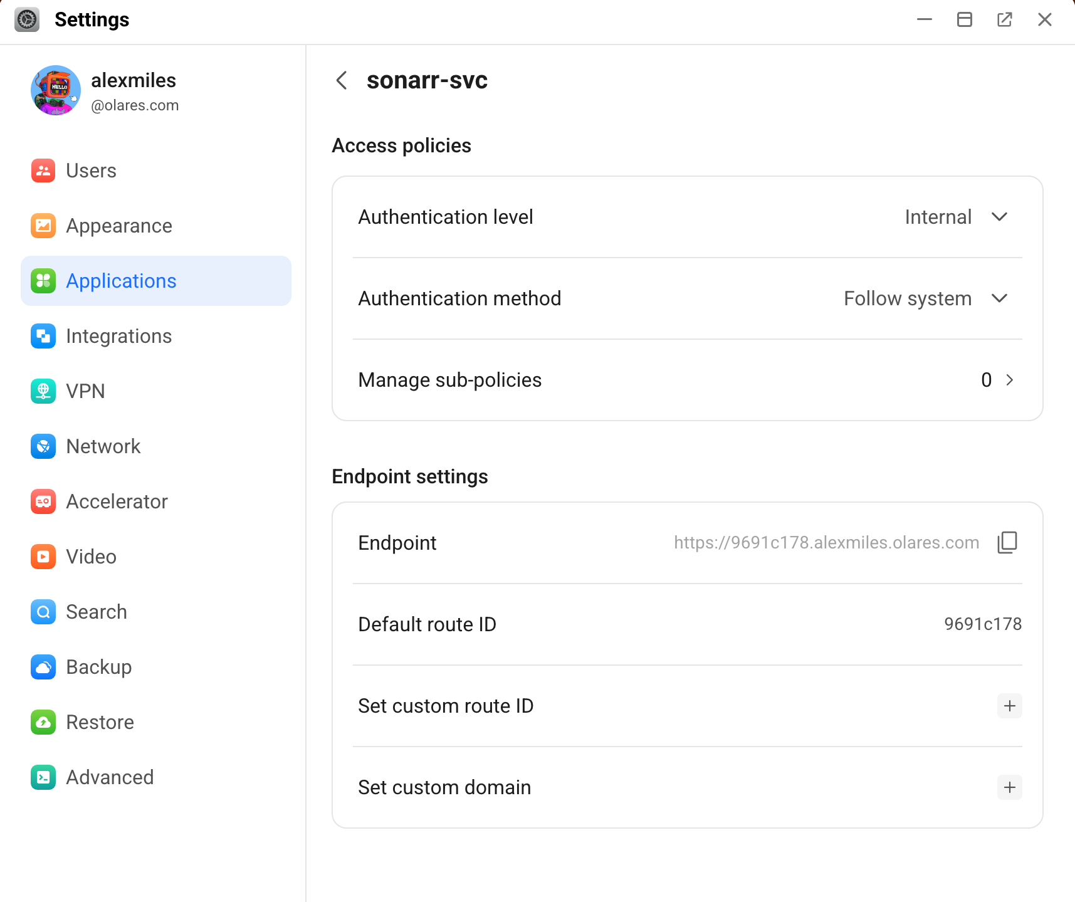Click the Advanced sidebar icon
The height and width of the screenshot is (902, 1075).
pos(43,777)
